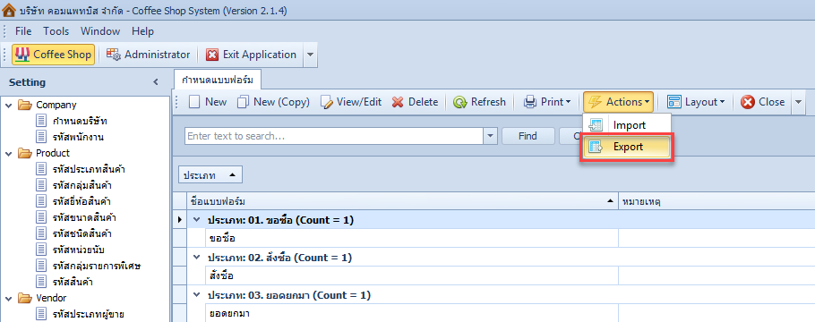Select the สั่งซื้อ form row
This screenshot has height=322, width=815.
(x=412, y=275)
